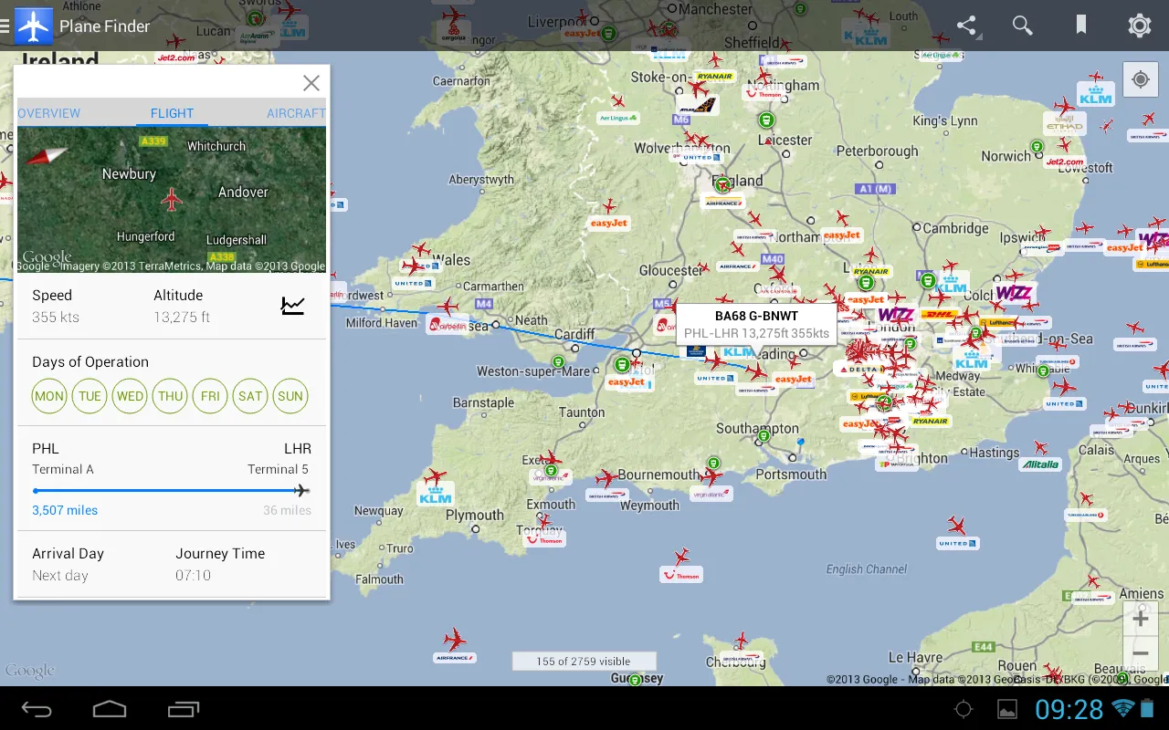Screen dimensions: 1169x730
Task: Select the airberlin flight near Milford Haven
Action: click(448, 324)
